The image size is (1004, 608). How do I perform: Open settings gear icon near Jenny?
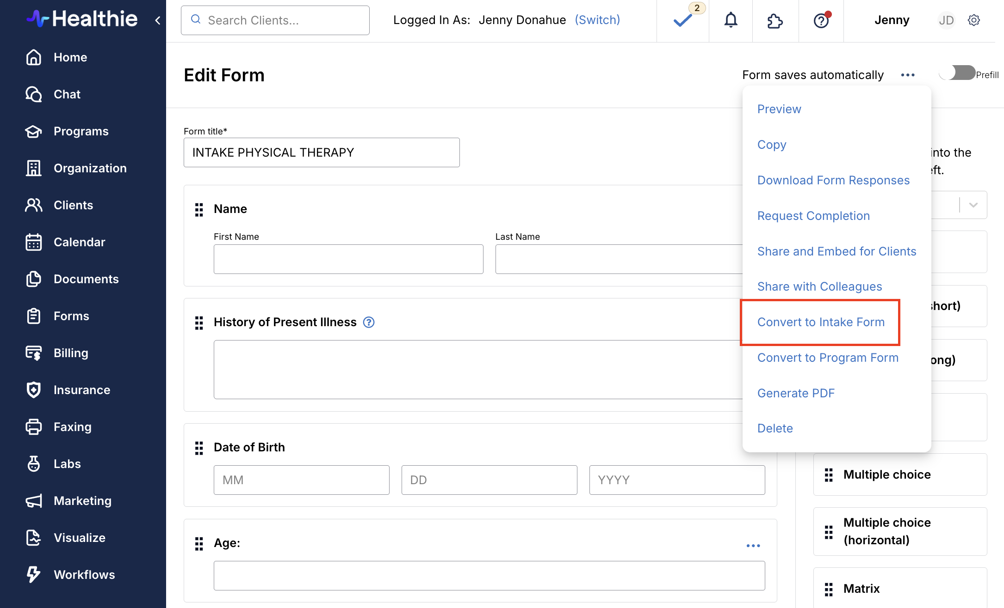click(x=974, y=20)
